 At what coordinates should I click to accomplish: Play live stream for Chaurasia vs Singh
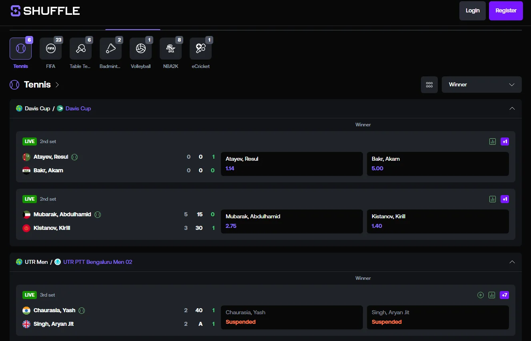(481, 295)
